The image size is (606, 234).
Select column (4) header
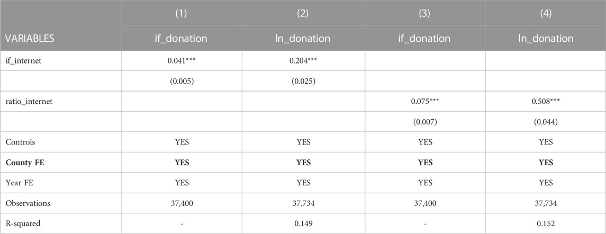pos(546,13)
